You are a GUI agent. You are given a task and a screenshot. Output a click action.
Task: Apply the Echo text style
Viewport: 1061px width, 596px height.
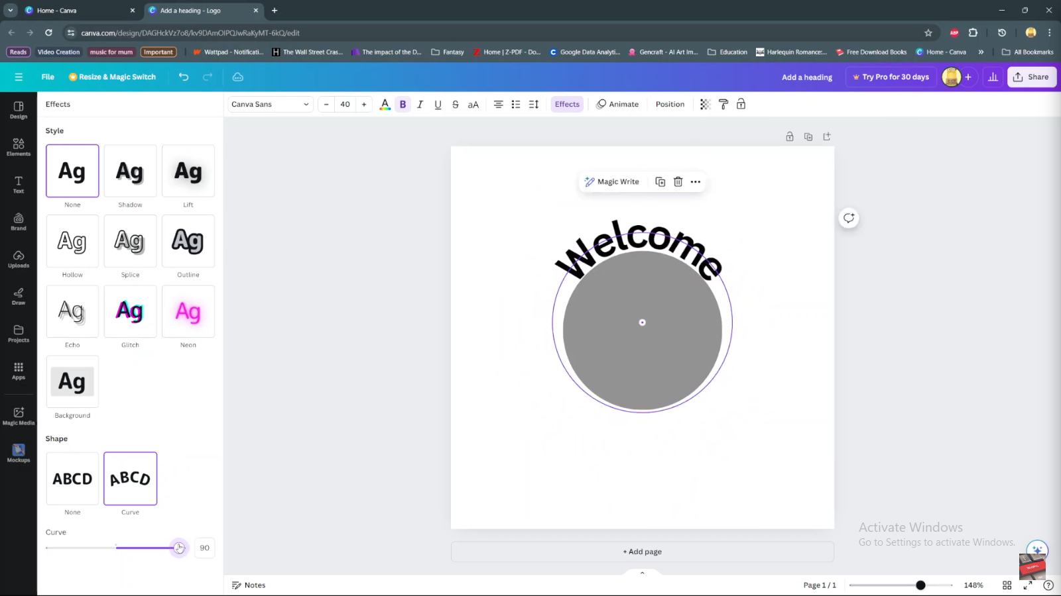tap(72, 311)
